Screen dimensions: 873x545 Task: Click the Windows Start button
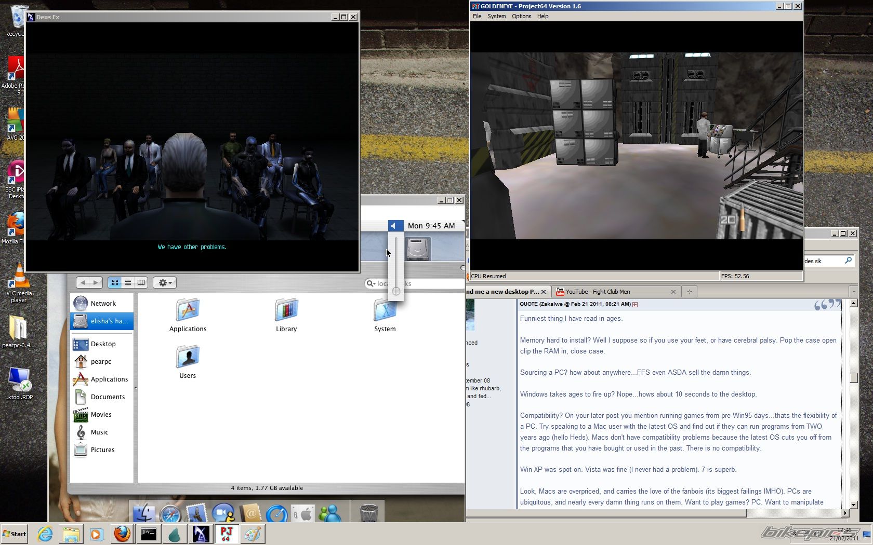click(x=15, y=534)
